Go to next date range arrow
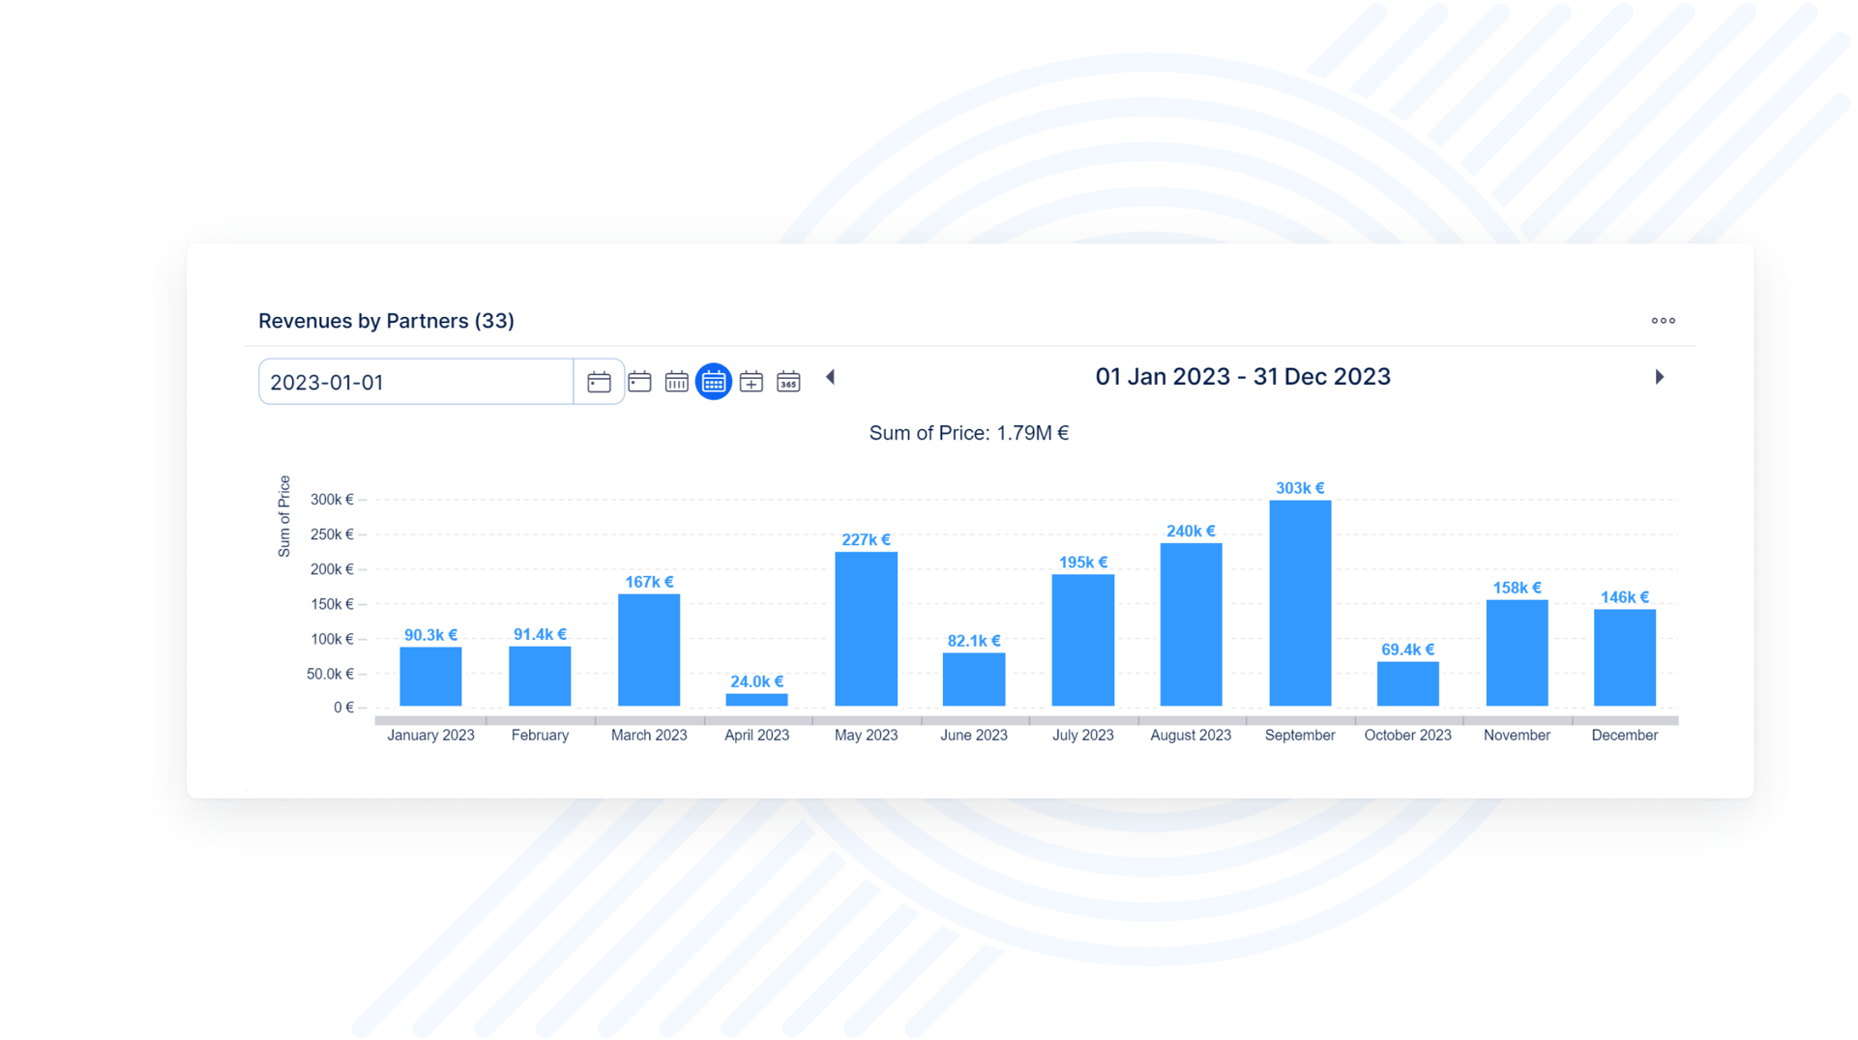 pos(1659,377)
